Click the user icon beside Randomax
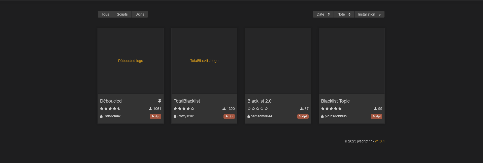The image size is (483, 163). pyautogui.click(x=101, y=116)
